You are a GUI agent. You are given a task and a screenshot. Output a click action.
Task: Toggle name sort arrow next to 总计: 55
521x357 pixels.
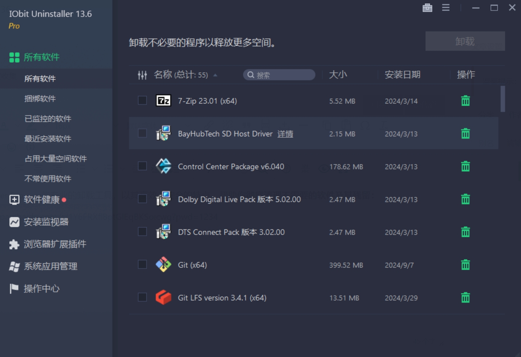click(x=215, y=75)
